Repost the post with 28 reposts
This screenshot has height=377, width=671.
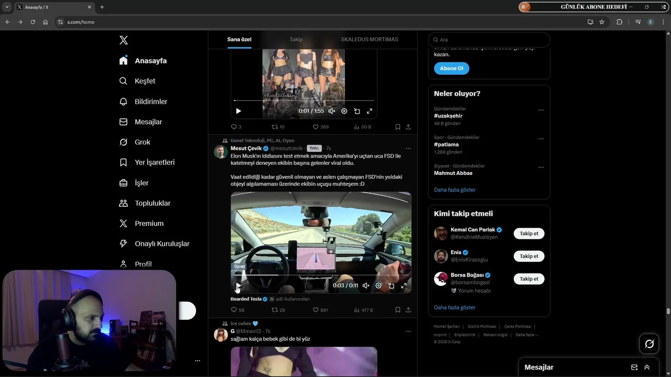pyautogui.click(x=278, y=310)
